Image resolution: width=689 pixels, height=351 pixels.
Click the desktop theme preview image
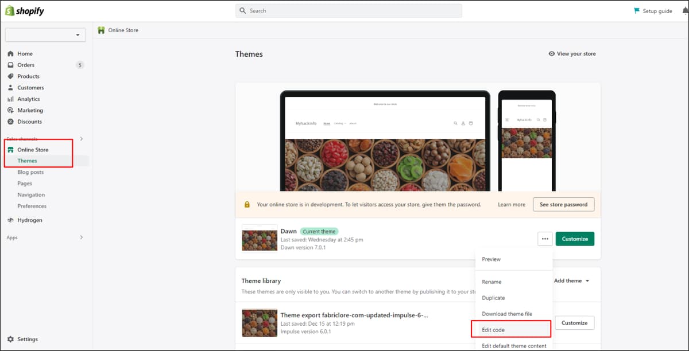pos(385,141)
